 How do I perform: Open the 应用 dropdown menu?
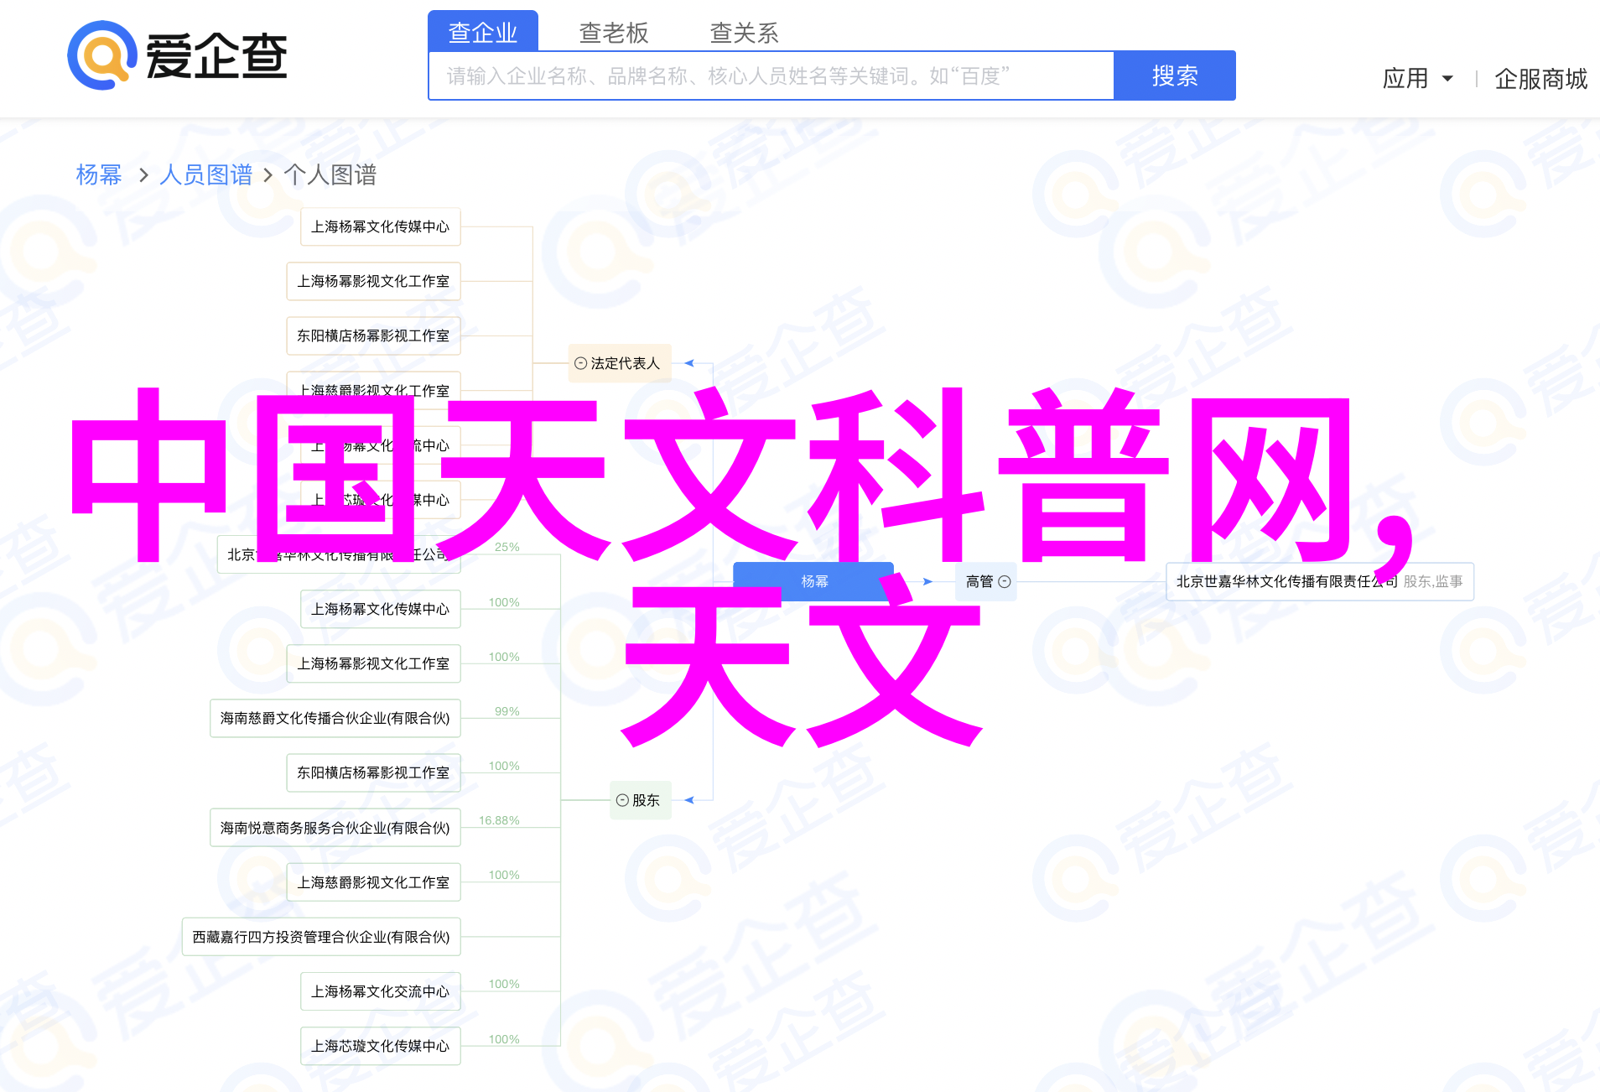(1417, 79)
